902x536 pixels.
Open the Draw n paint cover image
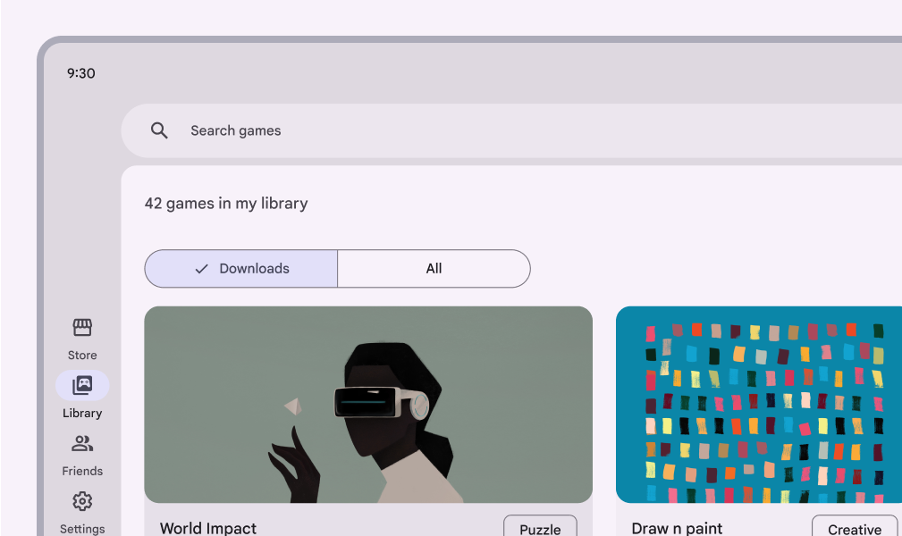[x=760, y=405]
